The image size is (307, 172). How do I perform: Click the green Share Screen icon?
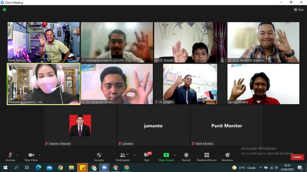pos(166,155)
